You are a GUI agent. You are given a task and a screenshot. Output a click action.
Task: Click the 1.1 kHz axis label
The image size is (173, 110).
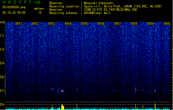tap(2, 36)
